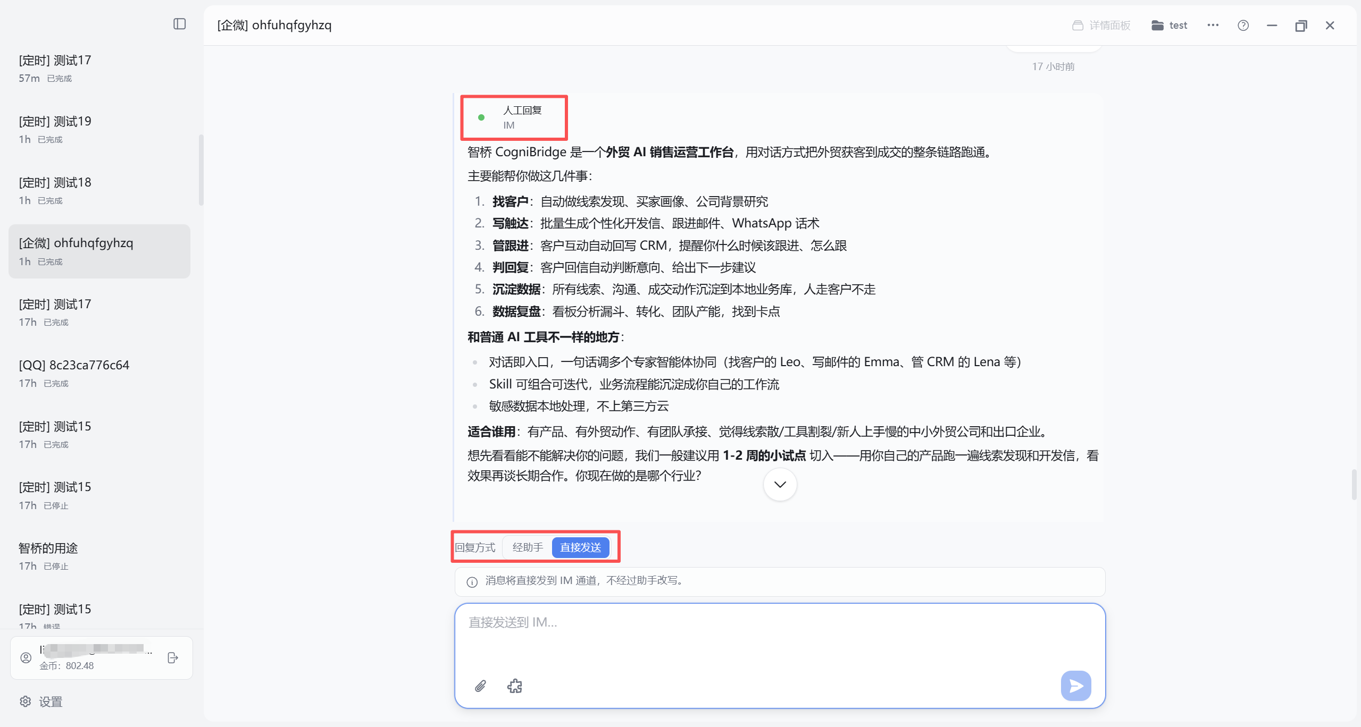This screenshot has height=727, width=1361.
Task: Switch reply mode to 经助手
Action: click(x=528, y=547)
